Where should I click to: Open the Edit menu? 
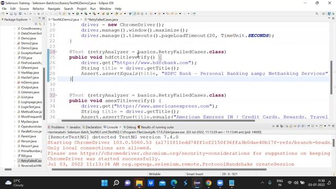(13, 8)
